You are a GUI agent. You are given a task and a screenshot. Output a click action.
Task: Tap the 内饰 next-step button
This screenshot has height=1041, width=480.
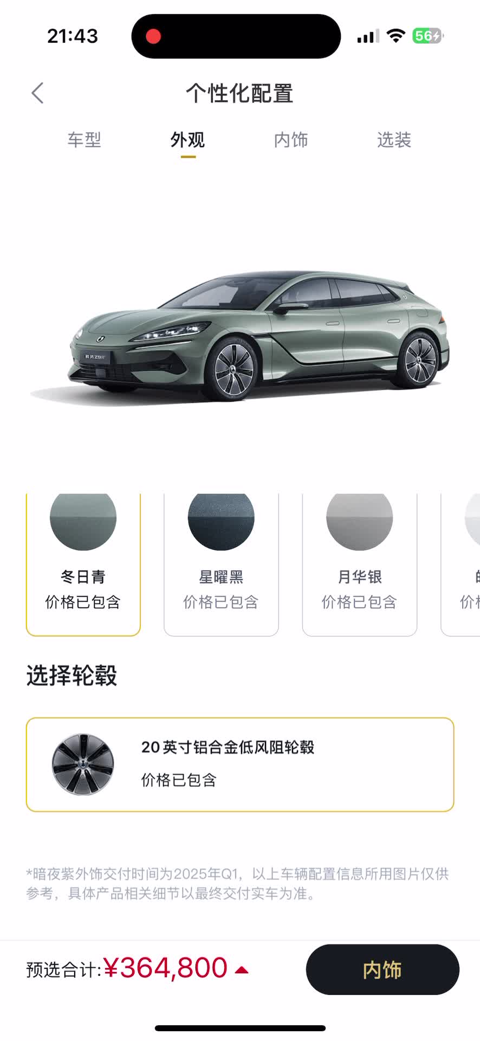click(x=382, y=969)
